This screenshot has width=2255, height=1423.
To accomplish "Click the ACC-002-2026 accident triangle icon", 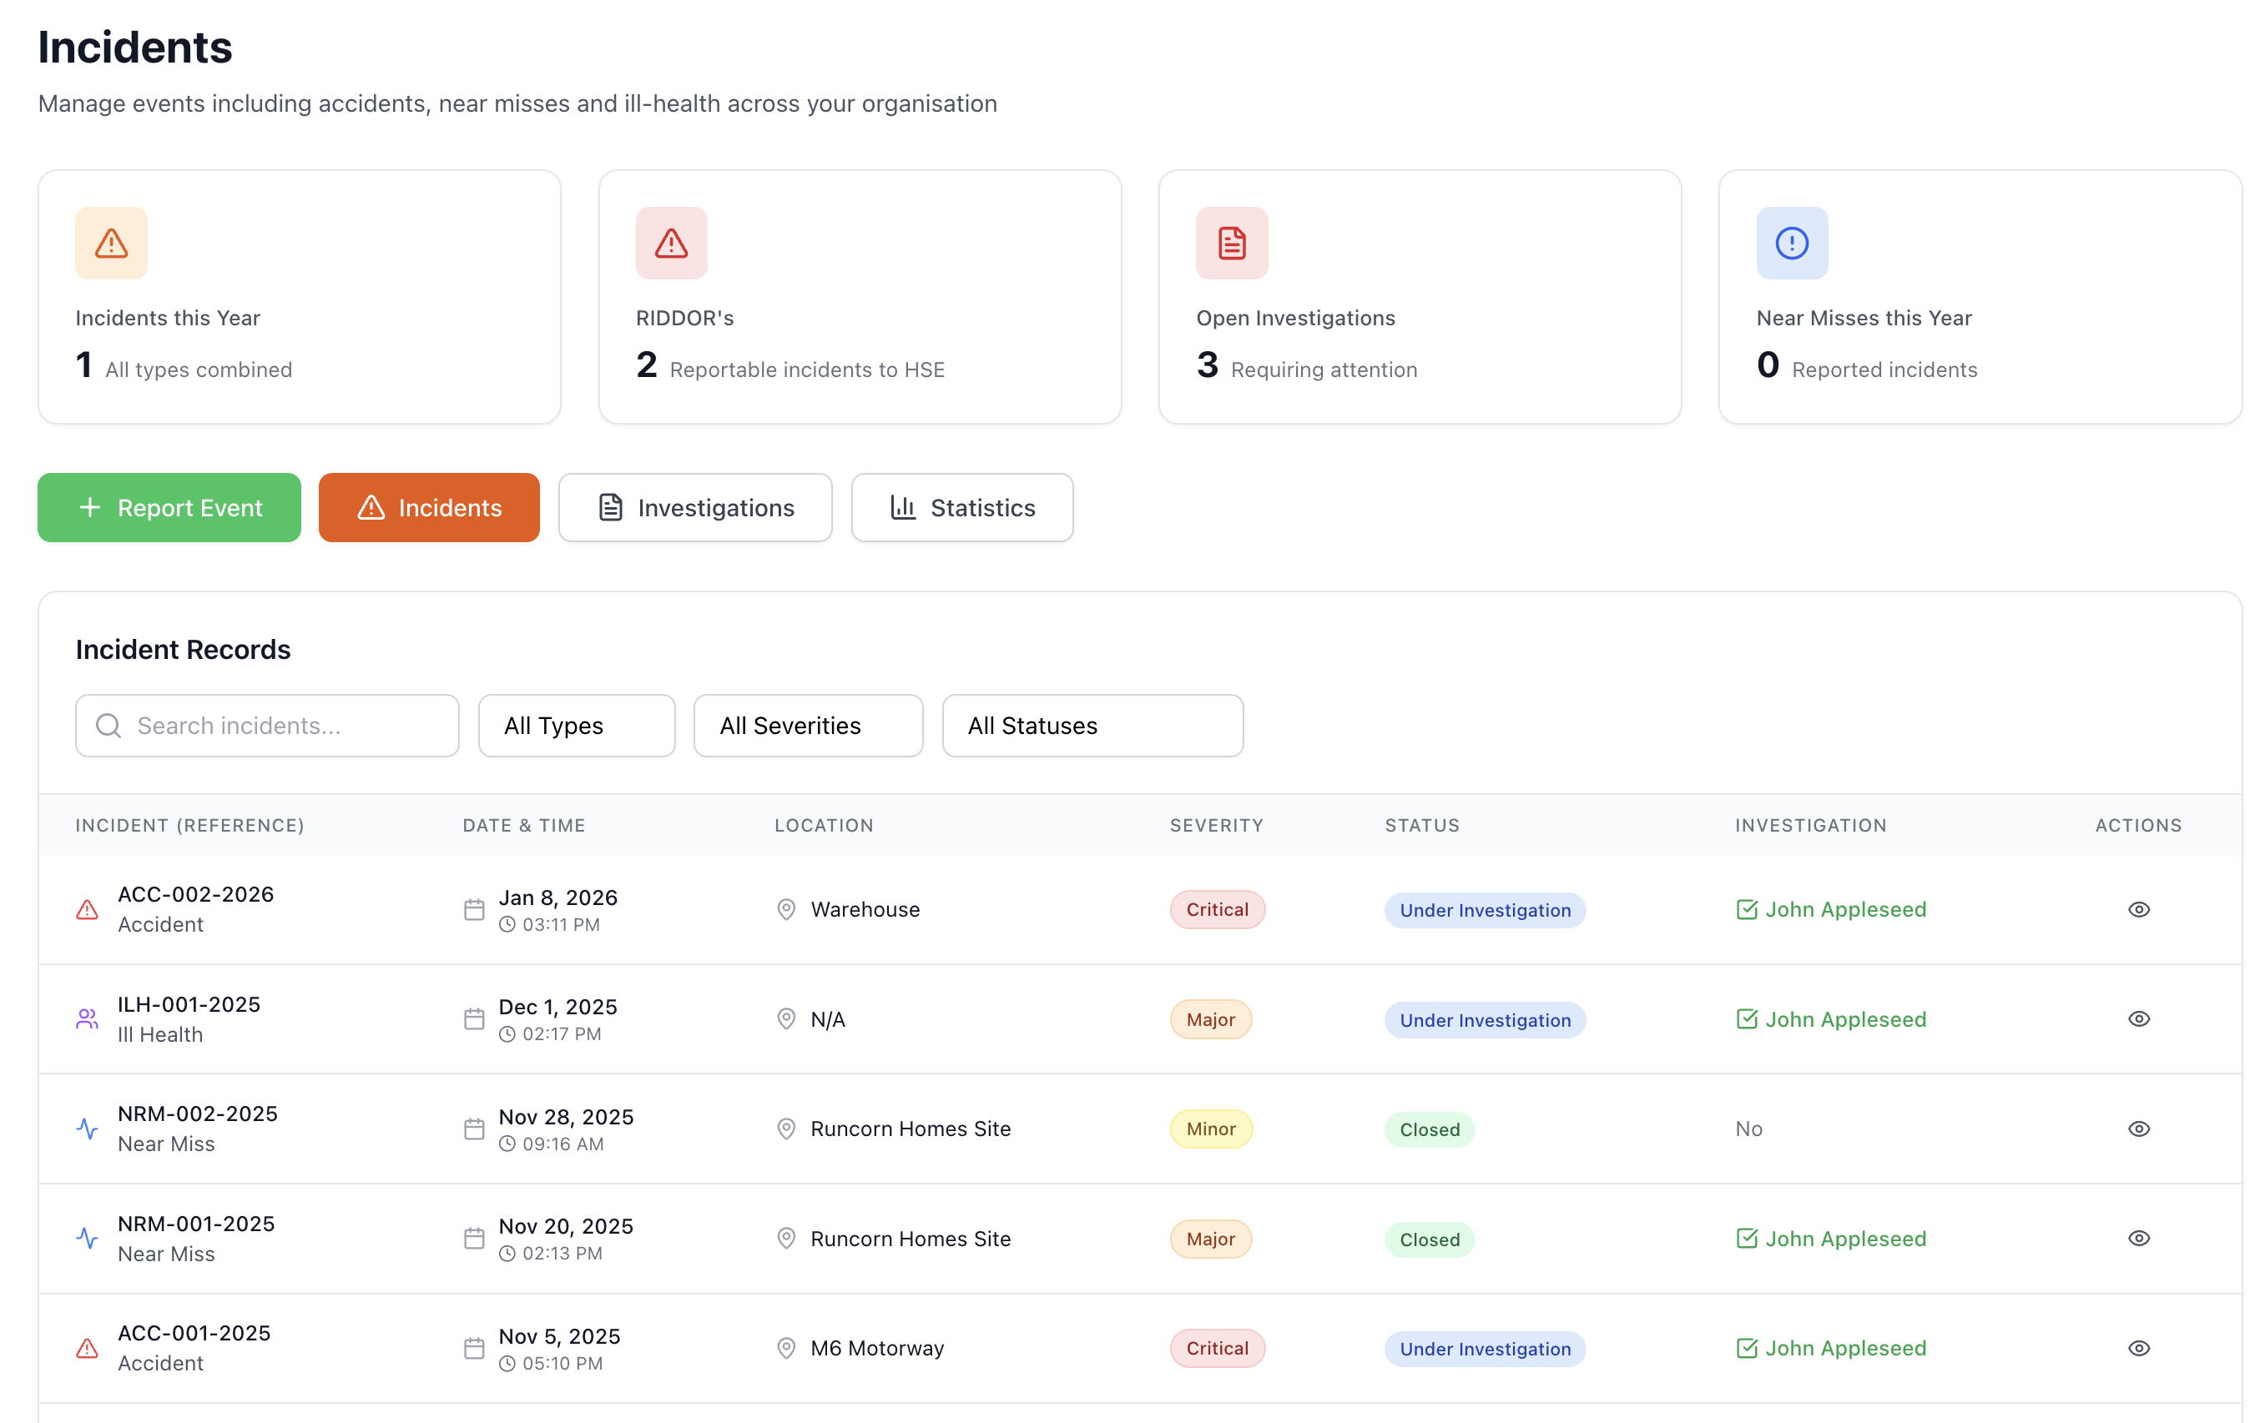I will 87,909.
